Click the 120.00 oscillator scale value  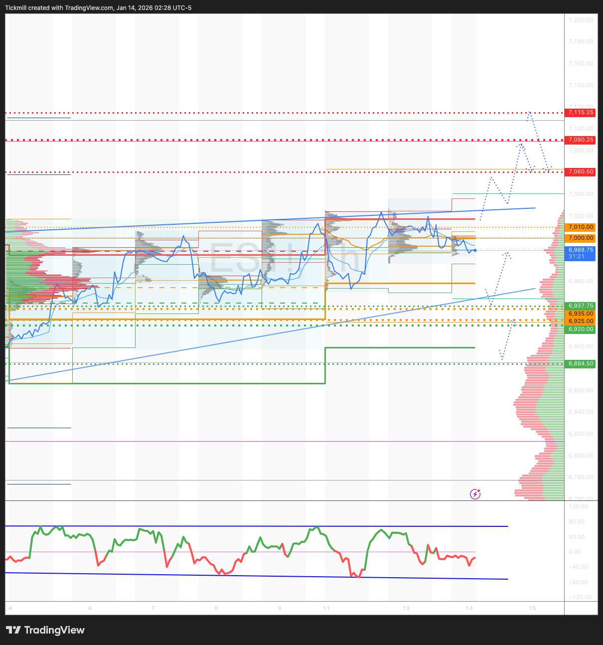pos(579,507)
